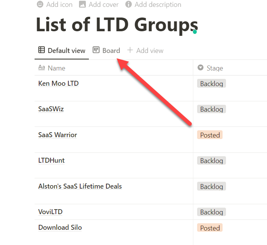The width and height of the screenshot is (267, 245).
Task: Click the Posted tag for SaaS Warrior
Action: pyautogui.click(x=210, y=135)
